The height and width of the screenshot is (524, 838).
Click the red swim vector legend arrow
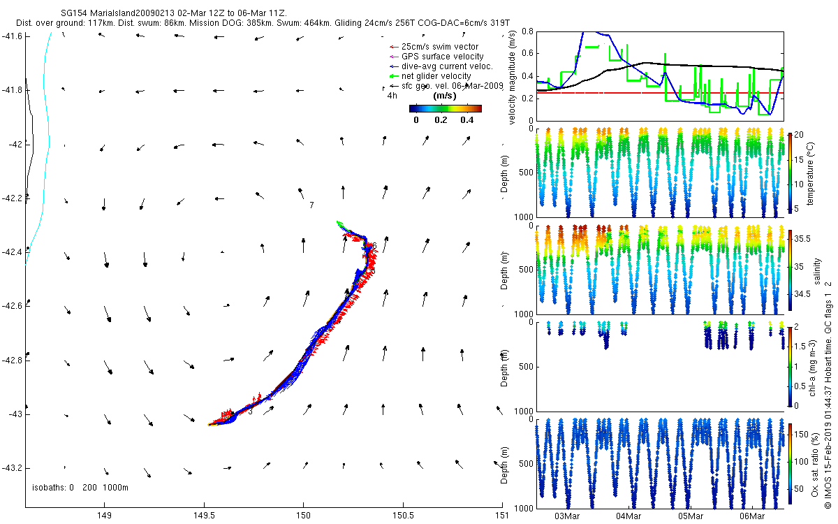(x=393, y=47)
